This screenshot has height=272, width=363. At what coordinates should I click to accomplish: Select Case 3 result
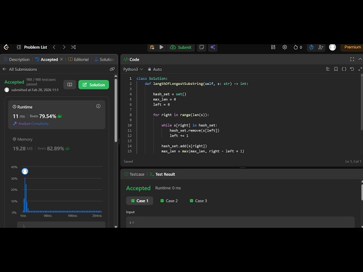[x=199, y=201]
